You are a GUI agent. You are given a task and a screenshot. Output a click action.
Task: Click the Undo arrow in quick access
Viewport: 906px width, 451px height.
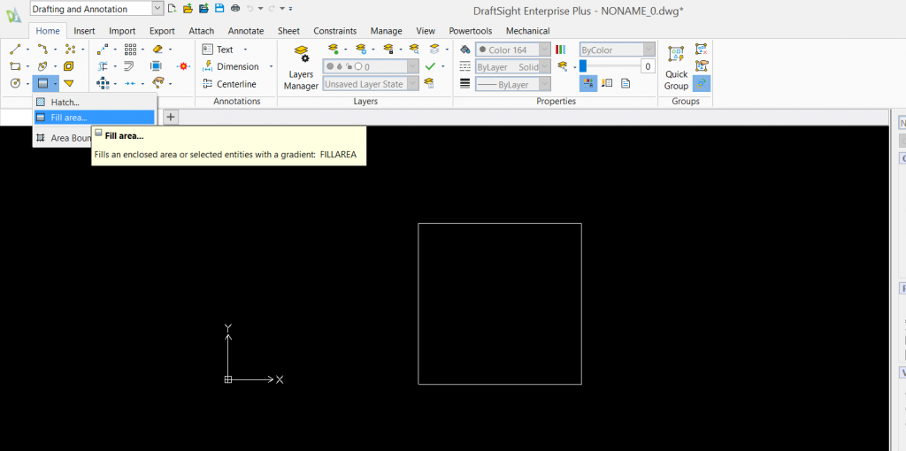(250, 8)
